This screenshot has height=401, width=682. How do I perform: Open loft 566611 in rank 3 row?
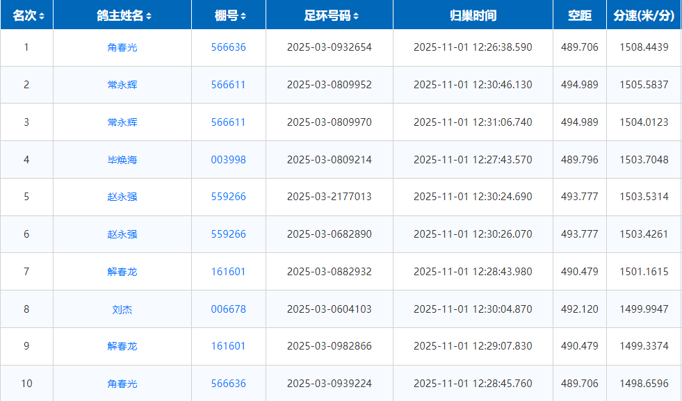point(228,122)
